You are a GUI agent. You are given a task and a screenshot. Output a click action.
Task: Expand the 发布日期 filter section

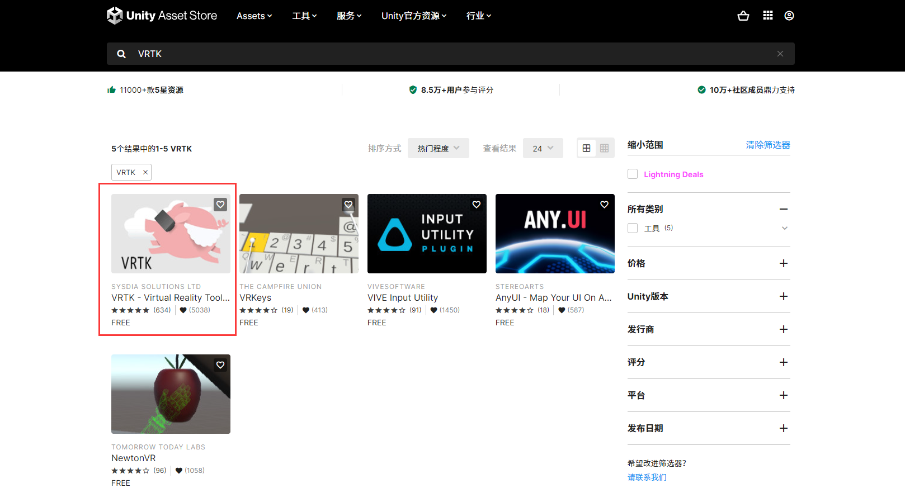[x=784, y=428]
